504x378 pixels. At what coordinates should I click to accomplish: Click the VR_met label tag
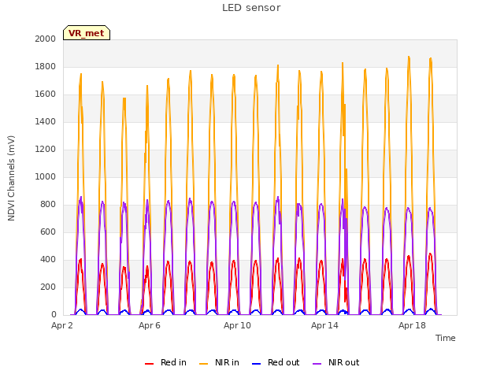click(x=87, y=33)
